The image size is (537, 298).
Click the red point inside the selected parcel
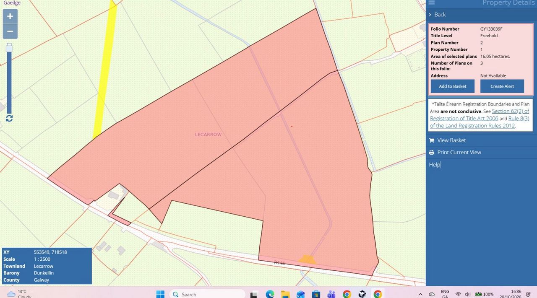click(292, 126)
